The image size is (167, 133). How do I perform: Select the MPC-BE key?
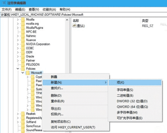[31, 32]
